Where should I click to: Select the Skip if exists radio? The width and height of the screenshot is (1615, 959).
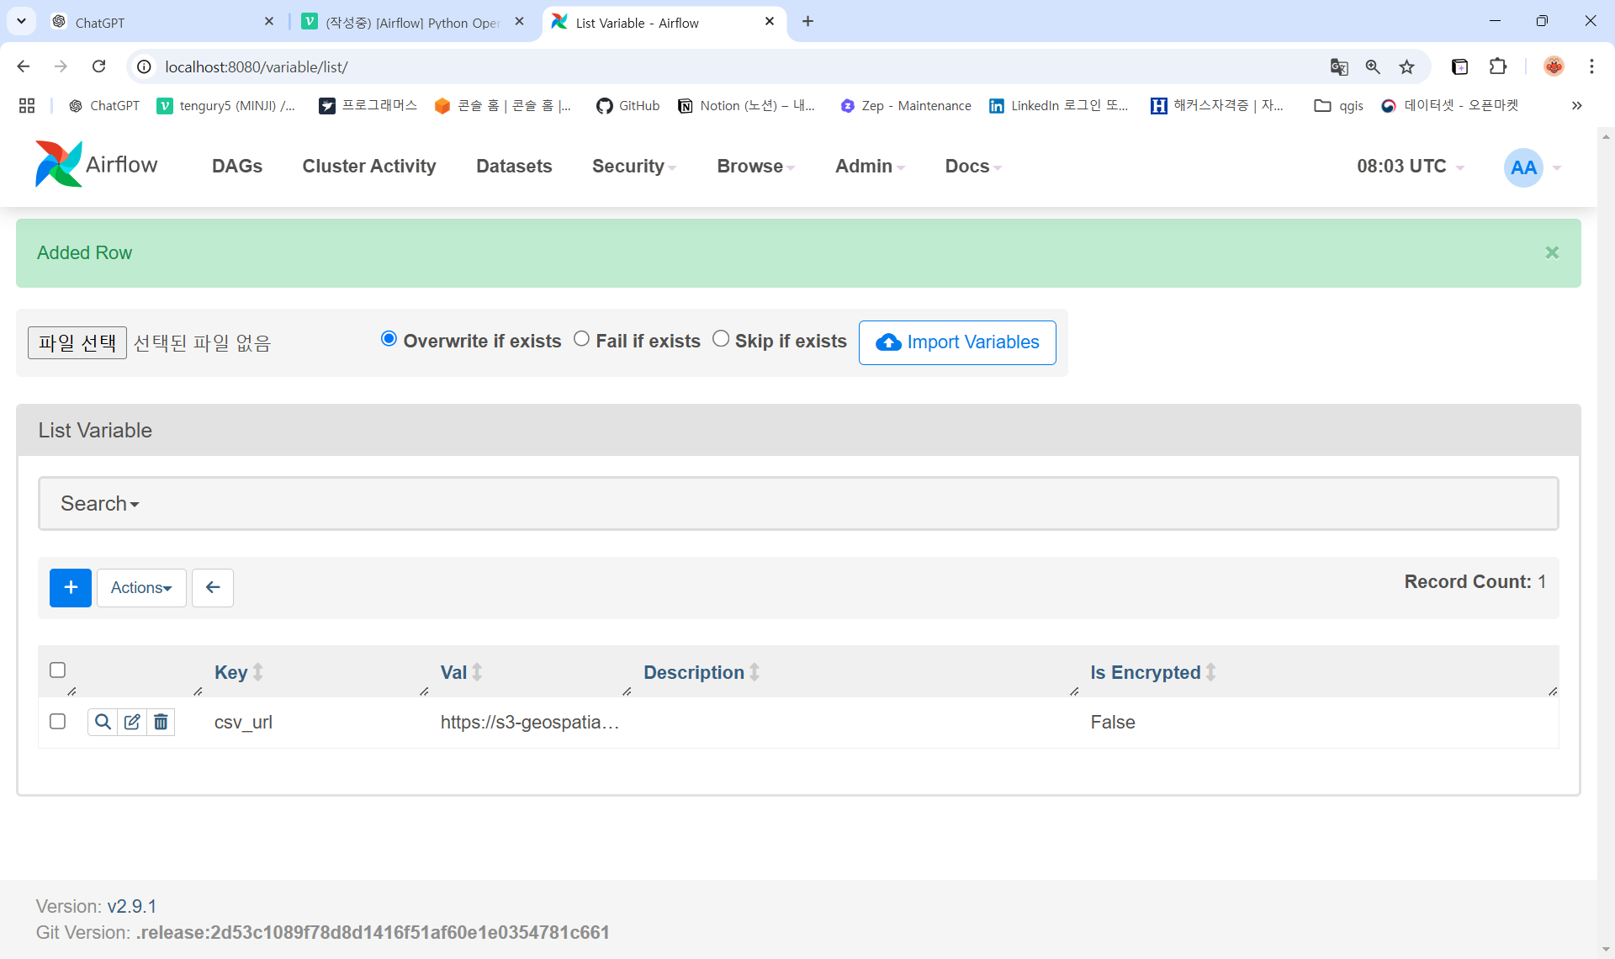(x=721, y=338)
